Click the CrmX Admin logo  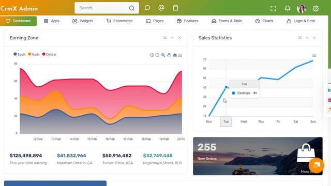19,8
